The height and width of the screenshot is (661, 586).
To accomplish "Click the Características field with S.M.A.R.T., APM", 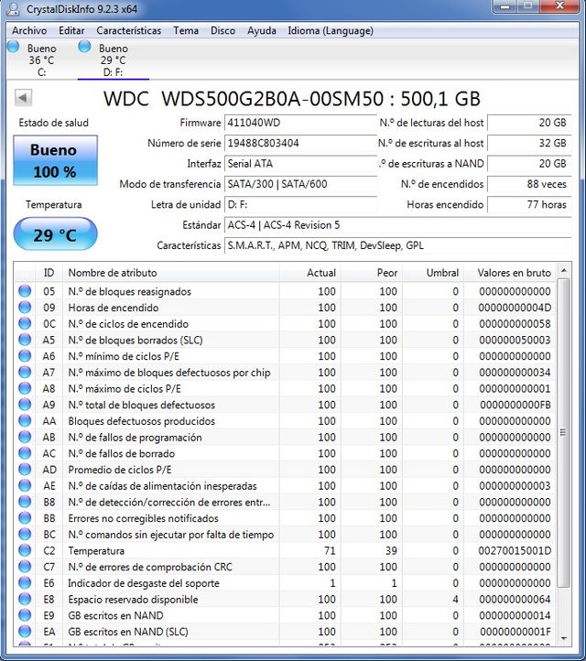I will point(398,245).
